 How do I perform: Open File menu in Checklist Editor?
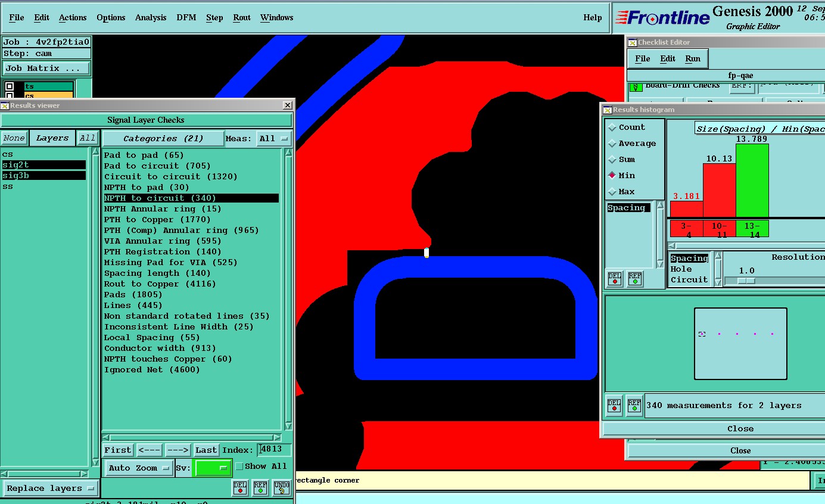643,58
